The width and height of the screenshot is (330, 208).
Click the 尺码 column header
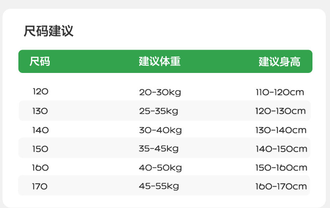pos(40,62)
